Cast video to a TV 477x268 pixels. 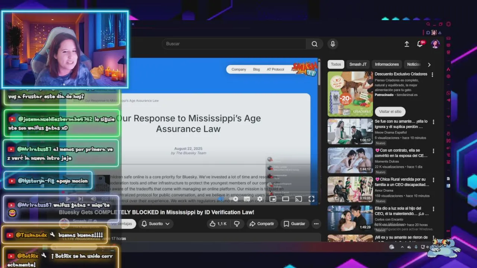(298, 199)
